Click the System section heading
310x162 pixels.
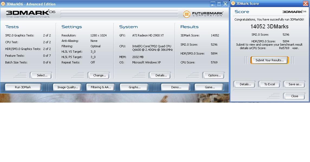click(x=128, y=27)
